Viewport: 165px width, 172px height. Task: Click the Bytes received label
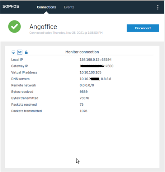click(22, 92)
